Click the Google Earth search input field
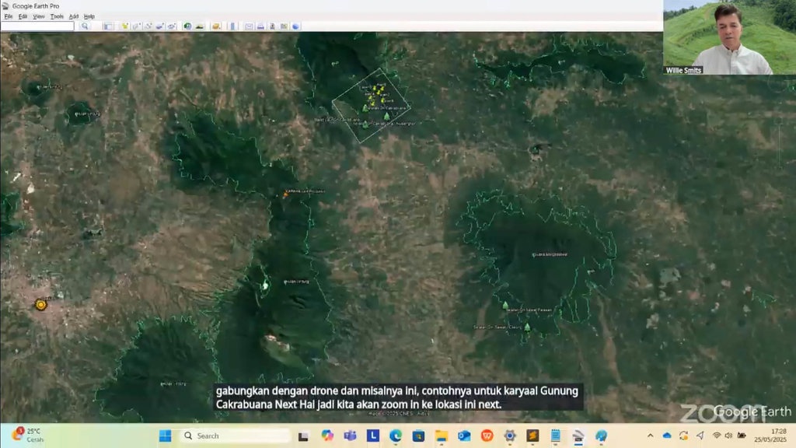This screenshot has width=796, height=448. 37,26
